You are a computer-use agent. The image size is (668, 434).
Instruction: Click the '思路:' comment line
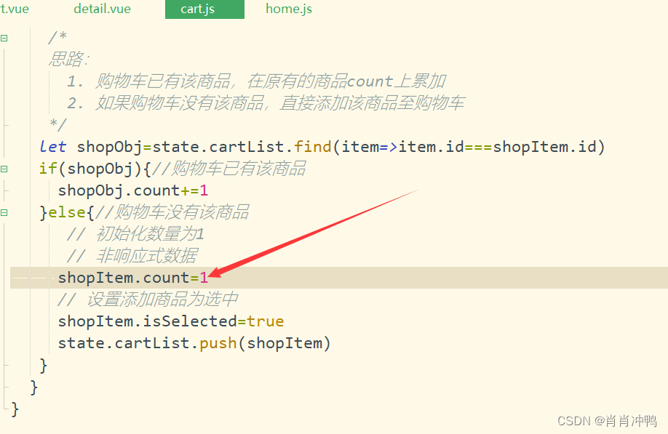click(x=68, y=59)
